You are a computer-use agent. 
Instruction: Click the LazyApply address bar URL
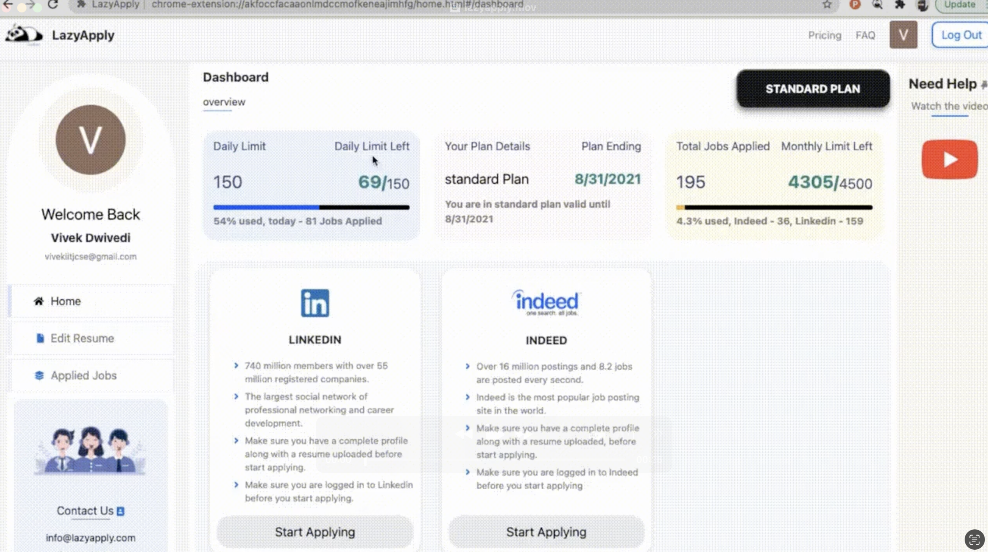point(337,5)
